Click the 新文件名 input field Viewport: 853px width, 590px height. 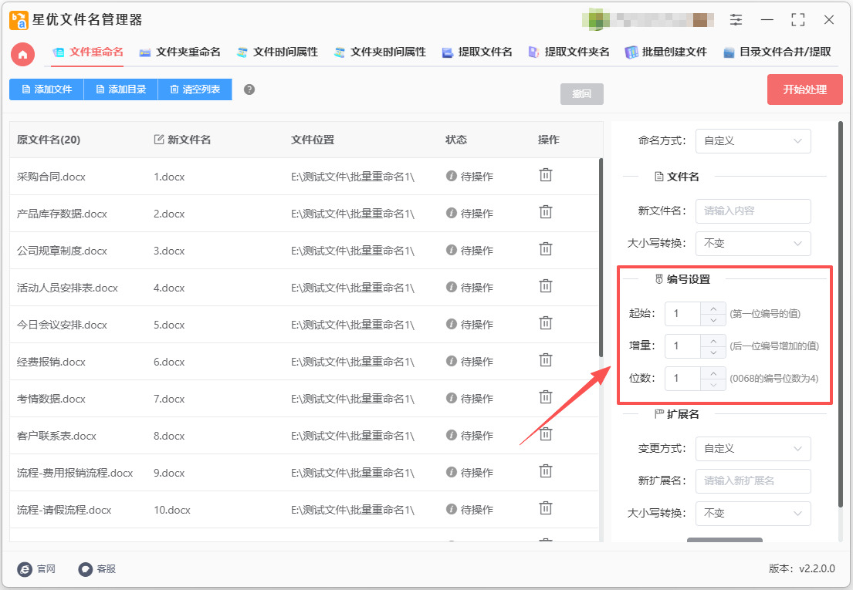point(753,211)
